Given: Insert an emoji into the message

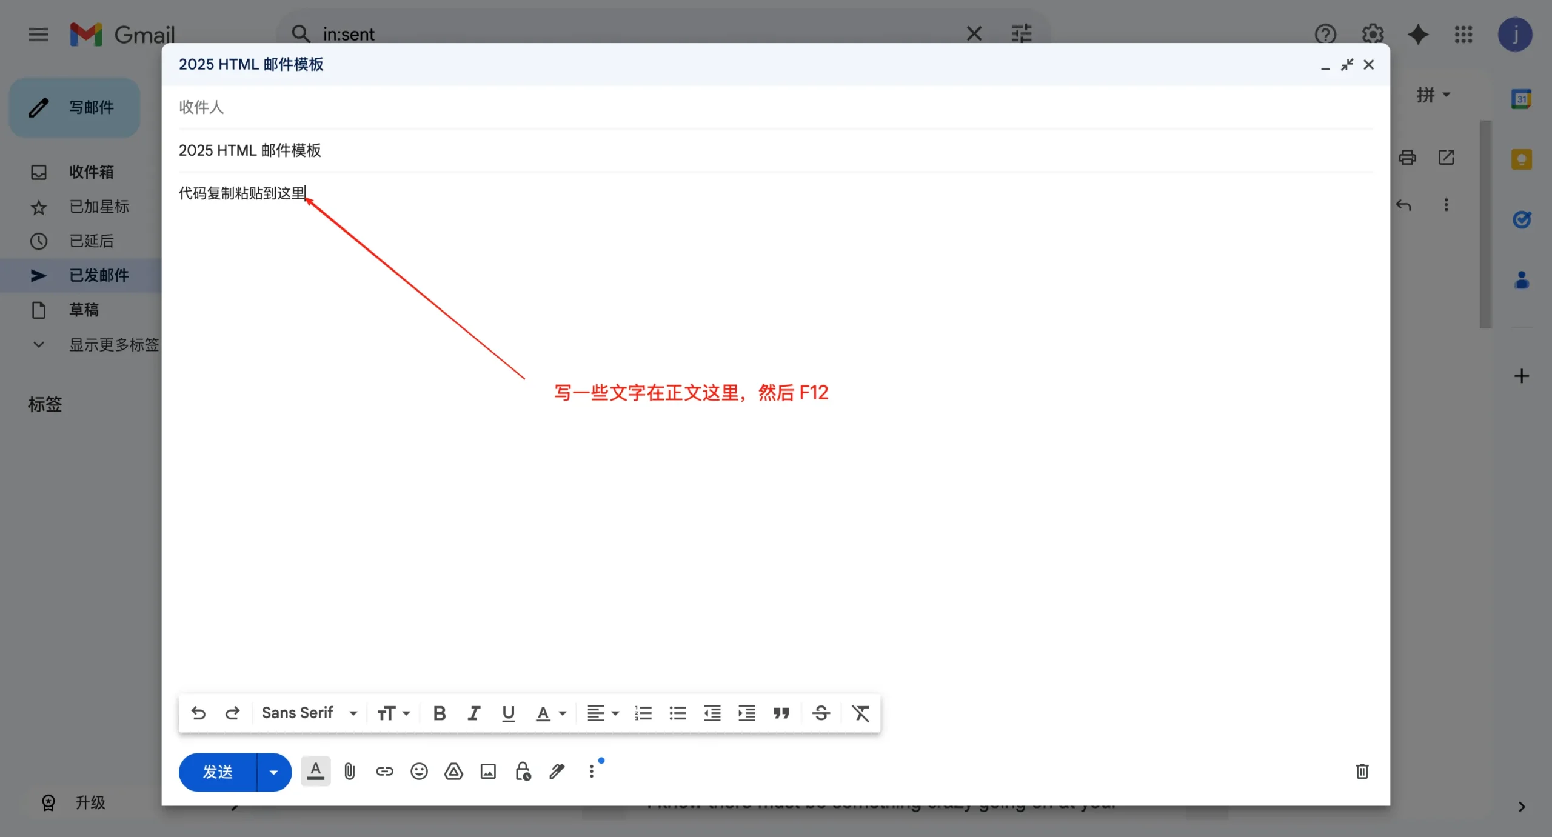Looking at the screenshot, I should point(419,771).
